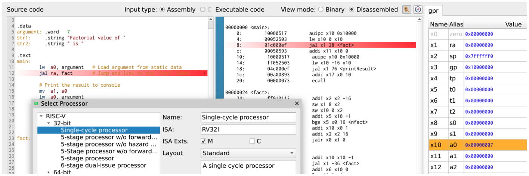Expand the 64-bit processor group
529x176 pixels.
49,172
